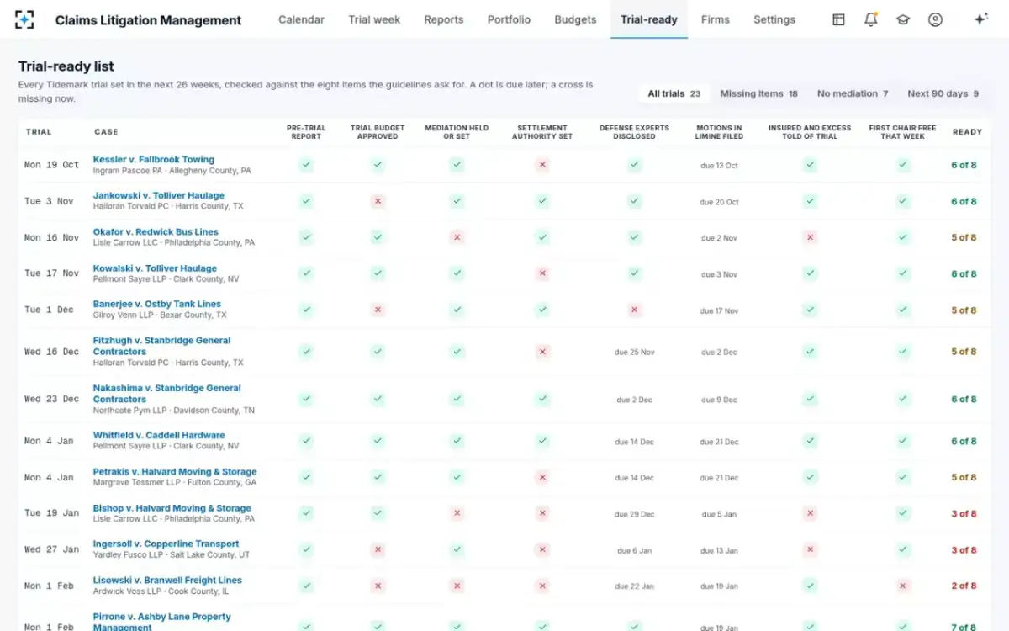The height and width of the screenshot is (631, 1009).
Task: Open the layout panel icon in header
Action: coord(838,19)
